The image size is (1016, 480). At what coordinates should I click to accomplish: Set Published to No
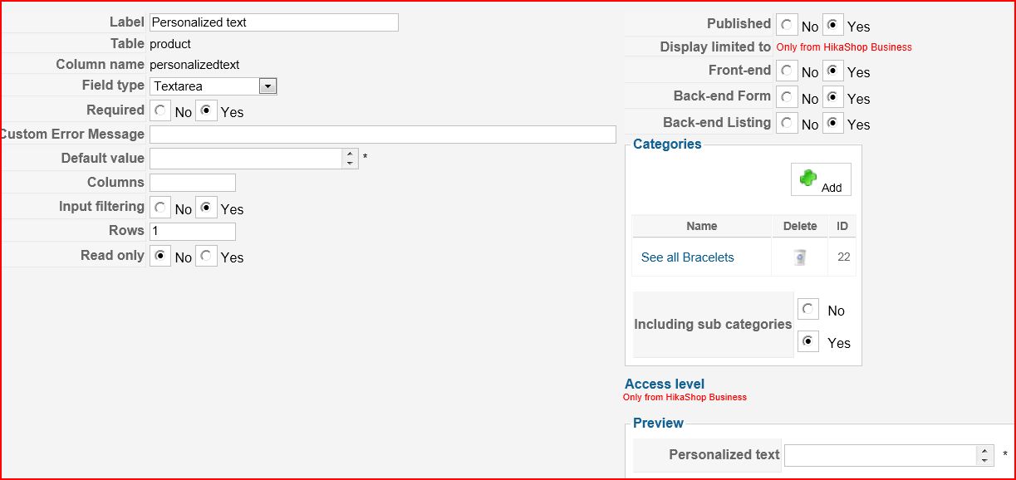pos(787,26)
